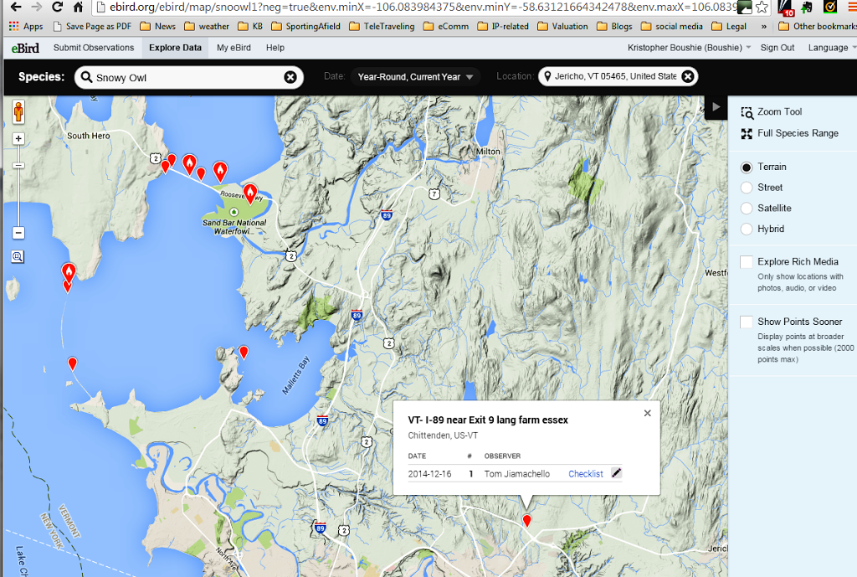Reload the eBird page
857x577 pixels.
pyautogui.click(x=57, y=7)
